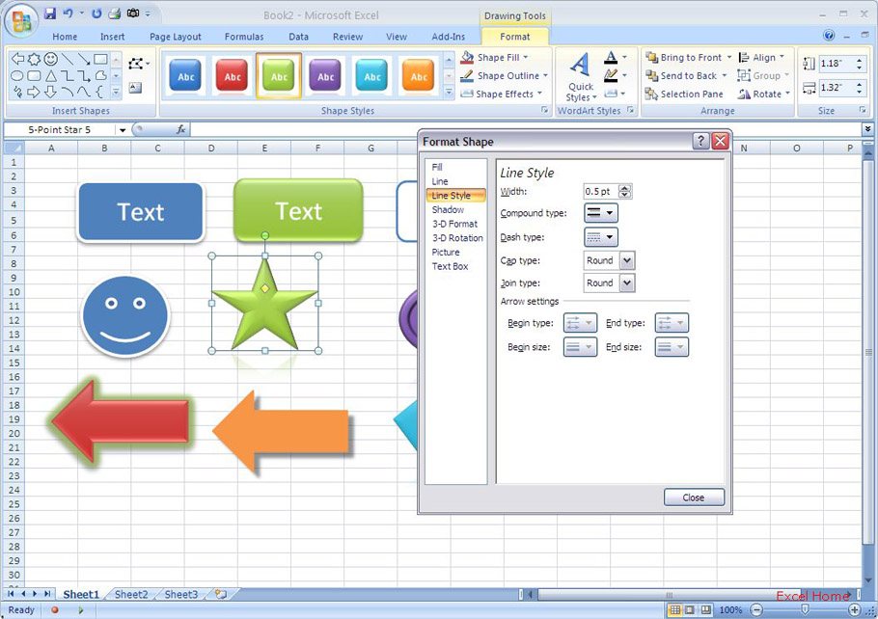
Task: Select the smiley face shape in Insert Shapes gallery
Action: coord(50,59)
